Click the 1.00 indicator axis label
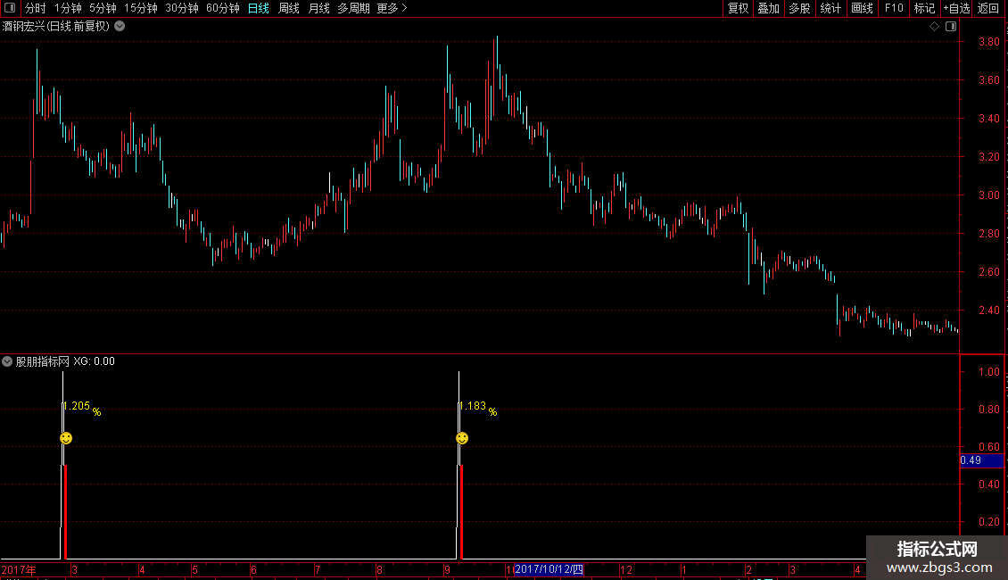Screen dimensions: 1008x580 coord(988,372)
